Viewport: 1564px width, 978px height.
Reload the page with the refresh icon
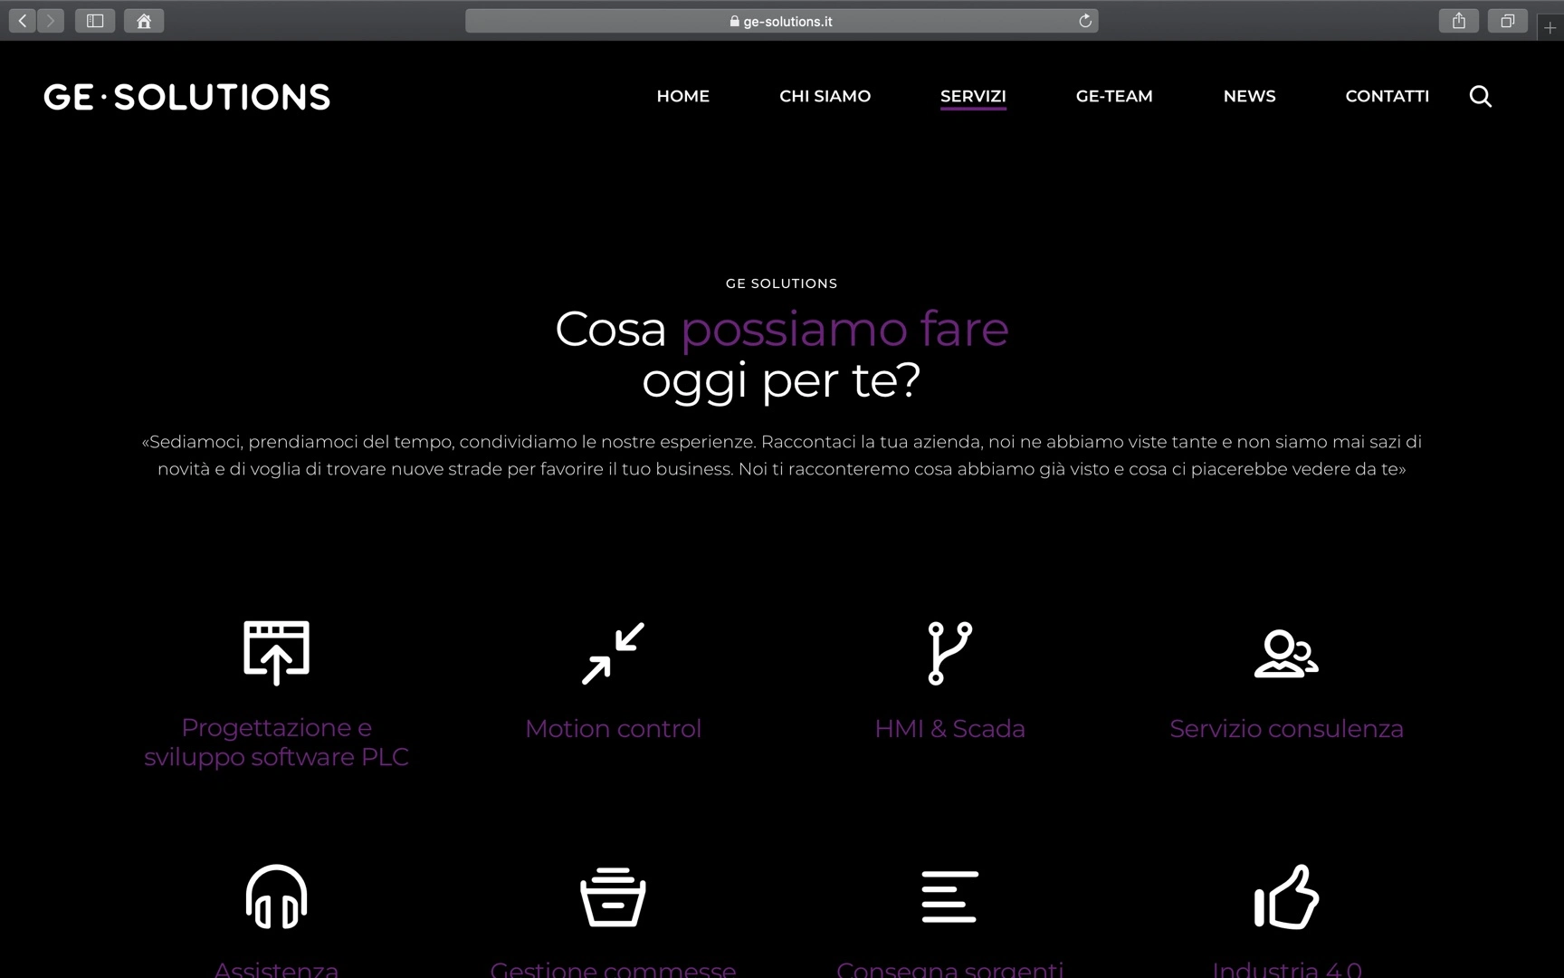(x=1085, y=21)
